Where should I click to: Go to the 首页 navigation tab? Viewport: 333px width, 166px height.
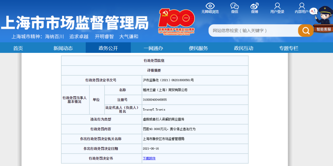click(x=18, y=48)
